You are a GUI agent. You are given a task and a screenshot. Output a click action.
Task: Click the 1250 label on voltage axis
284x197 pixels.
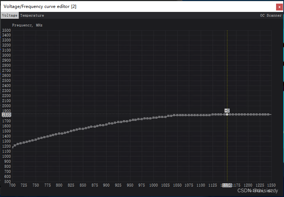(271, 185)
